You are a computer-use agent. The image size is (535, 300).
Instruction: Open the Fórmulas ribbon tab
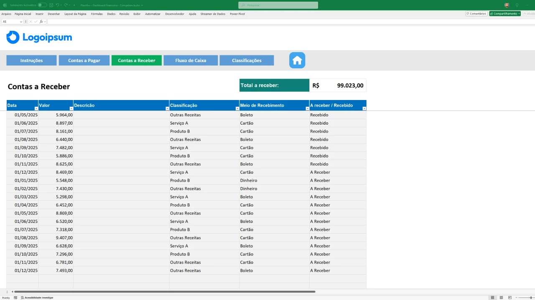(x=97, y=14)
